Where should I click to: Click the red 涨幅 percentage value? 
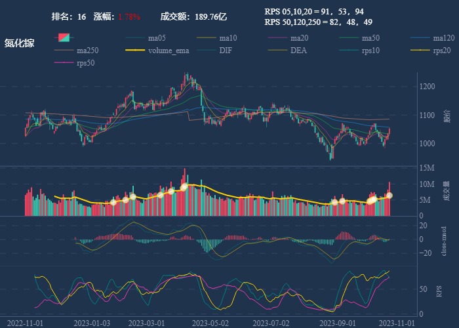(x=129, y=16)
